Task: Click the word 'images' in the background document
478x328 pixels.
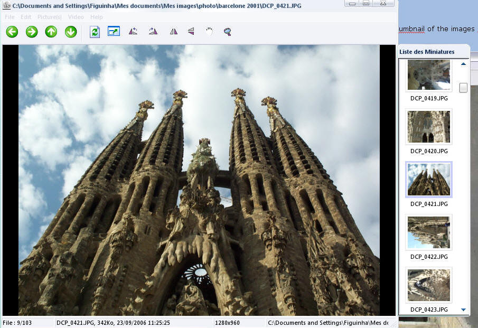Action: [x=463, y=29]
